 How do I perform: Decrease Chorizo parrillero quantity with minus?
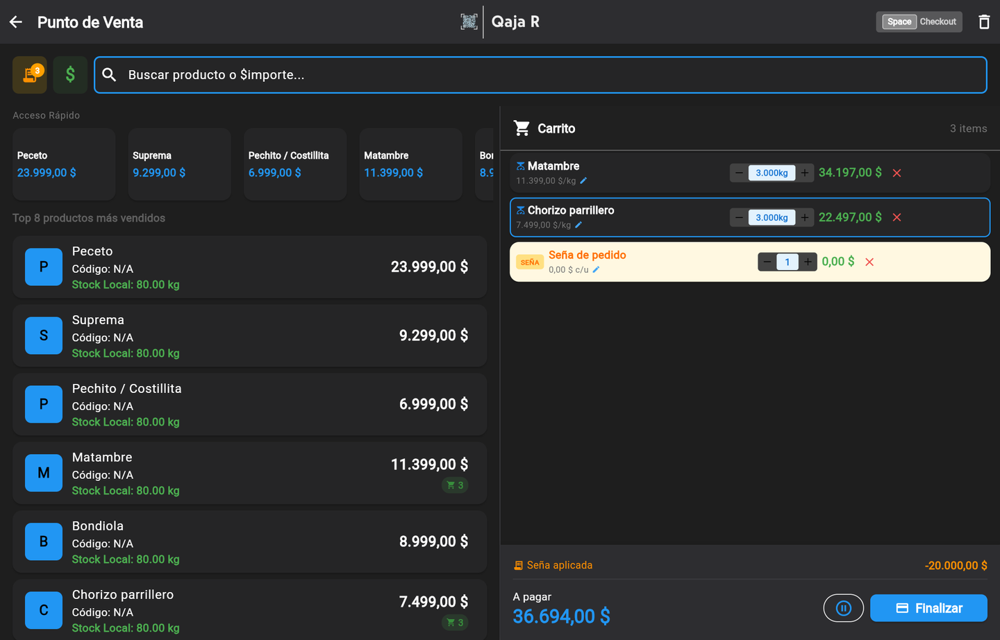point(739,217)
